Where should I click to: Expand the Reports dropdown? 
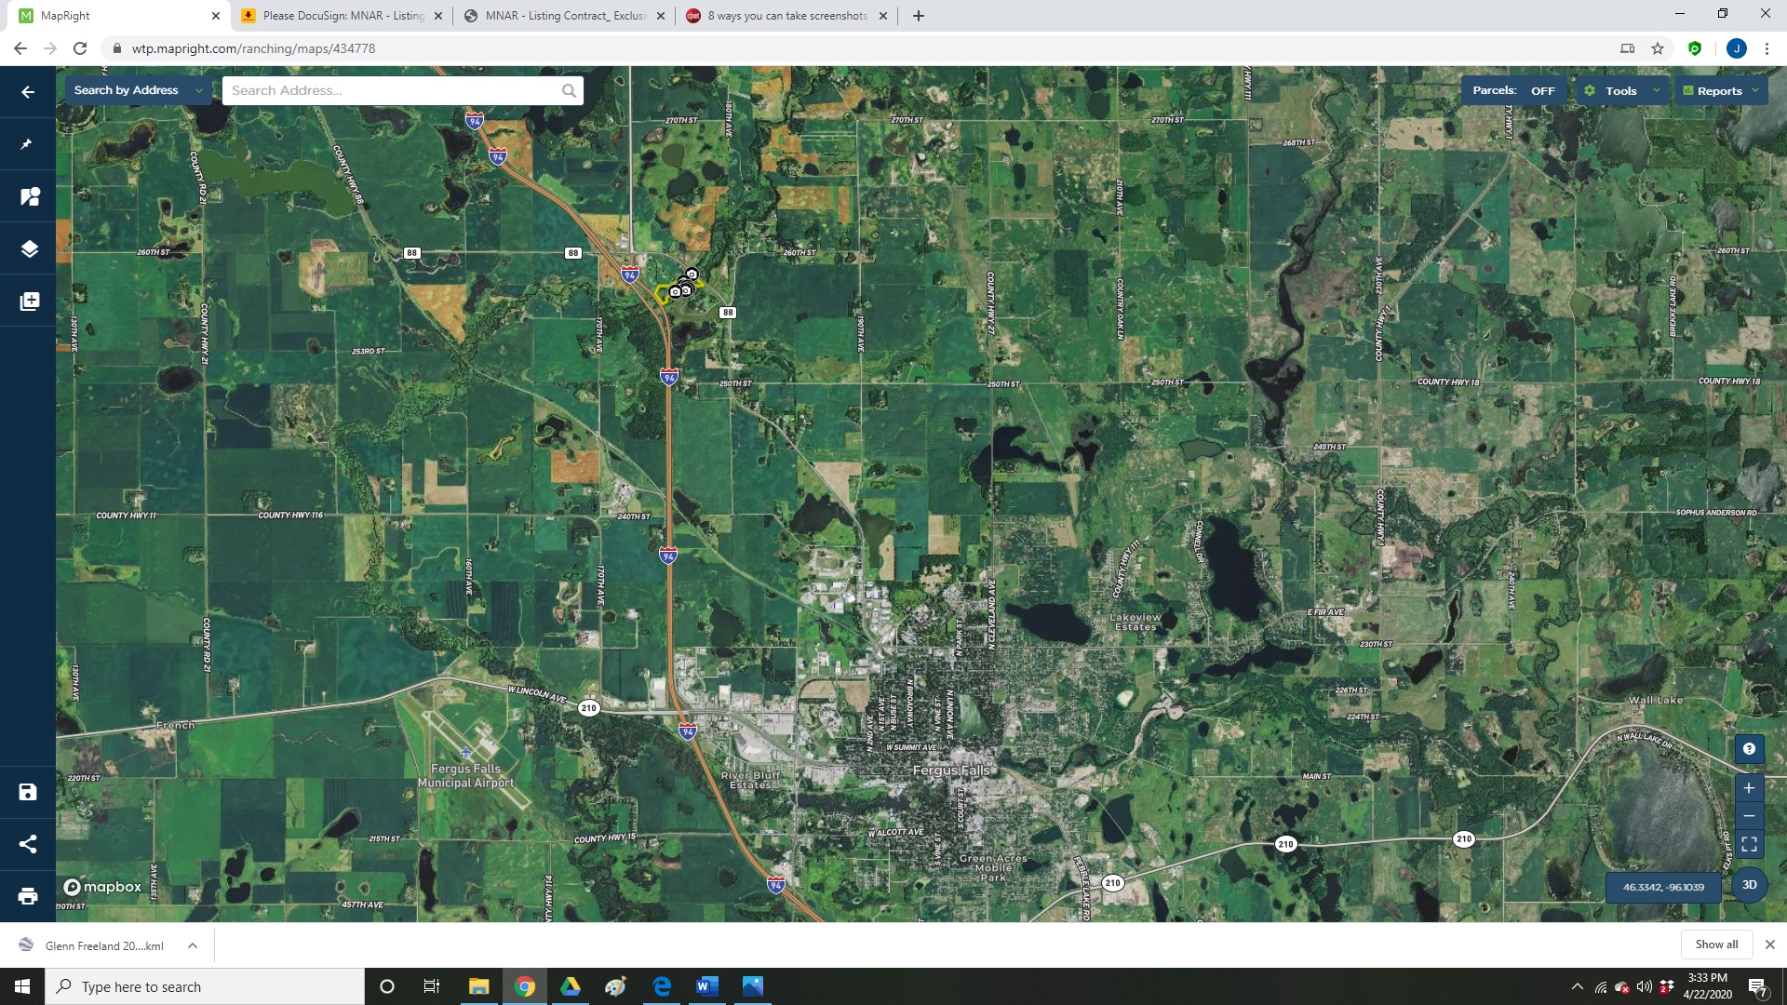click(1720, 91)
